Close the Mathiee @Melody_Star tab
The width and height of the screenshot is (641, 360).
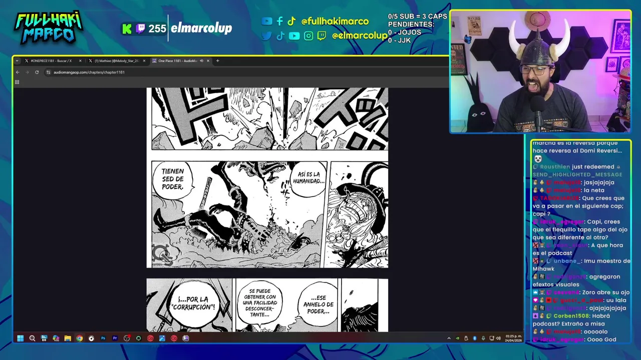click(144, 61)
